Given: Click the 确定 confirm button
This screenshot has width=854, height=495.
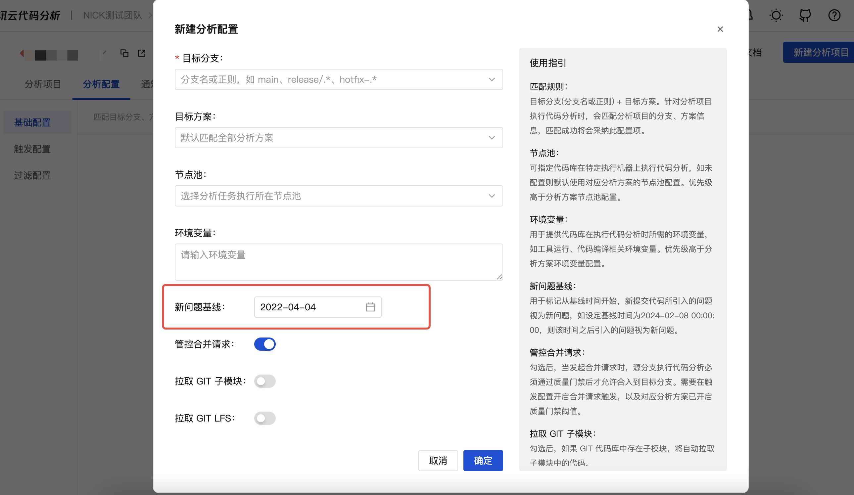Looking at the screenshot, I should click(x=483, y=461).
